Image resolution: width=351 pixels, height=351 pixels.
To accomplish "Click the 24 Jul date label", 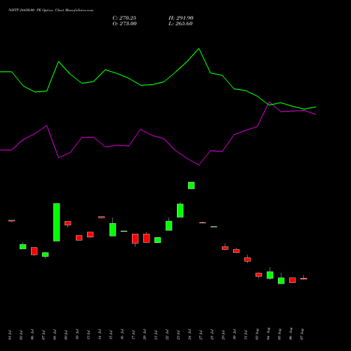I will coord(190,335).
